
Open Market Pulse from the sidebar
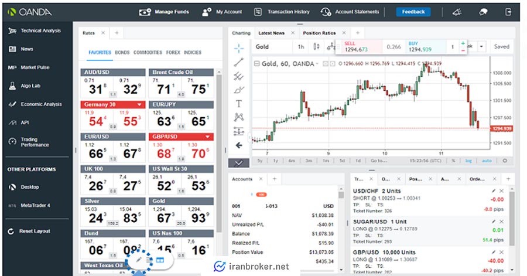pos(29,67)
